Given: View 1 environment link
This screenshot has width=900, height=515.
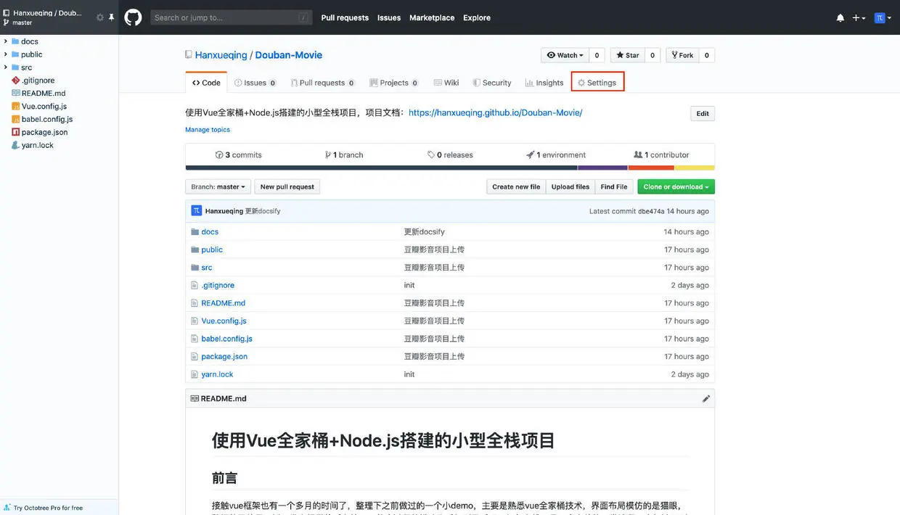Looking at the screenshot, I should pyautogui.click(x=556, y=154).
